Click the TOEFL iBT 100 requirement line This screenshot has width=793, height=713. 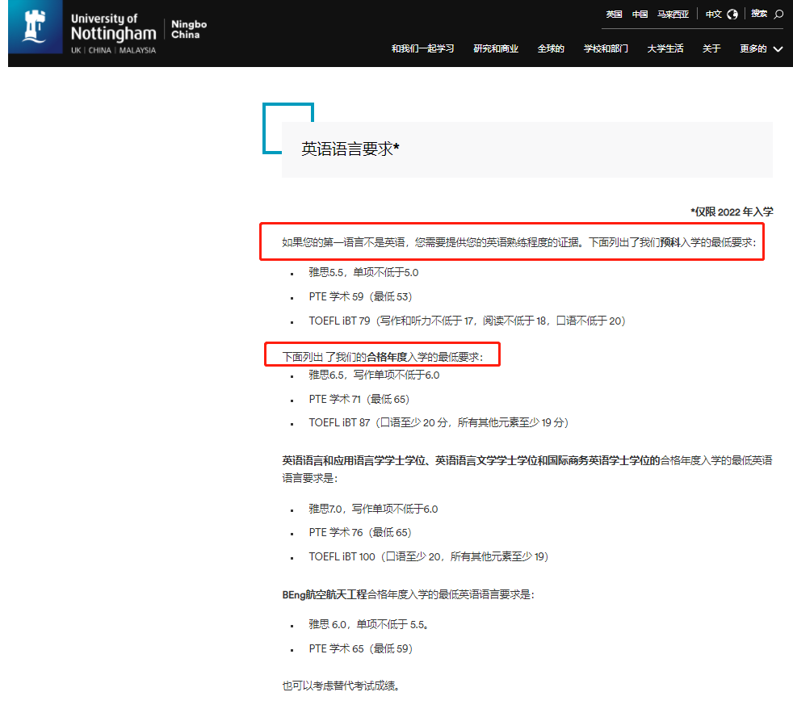429,556
